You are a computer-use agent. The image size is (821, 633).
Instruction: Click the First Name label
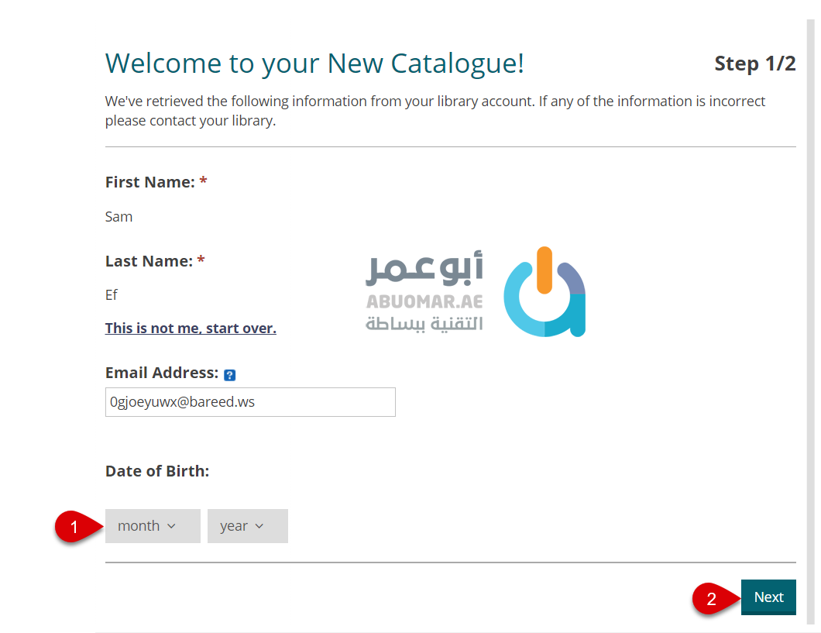[149, 182]
